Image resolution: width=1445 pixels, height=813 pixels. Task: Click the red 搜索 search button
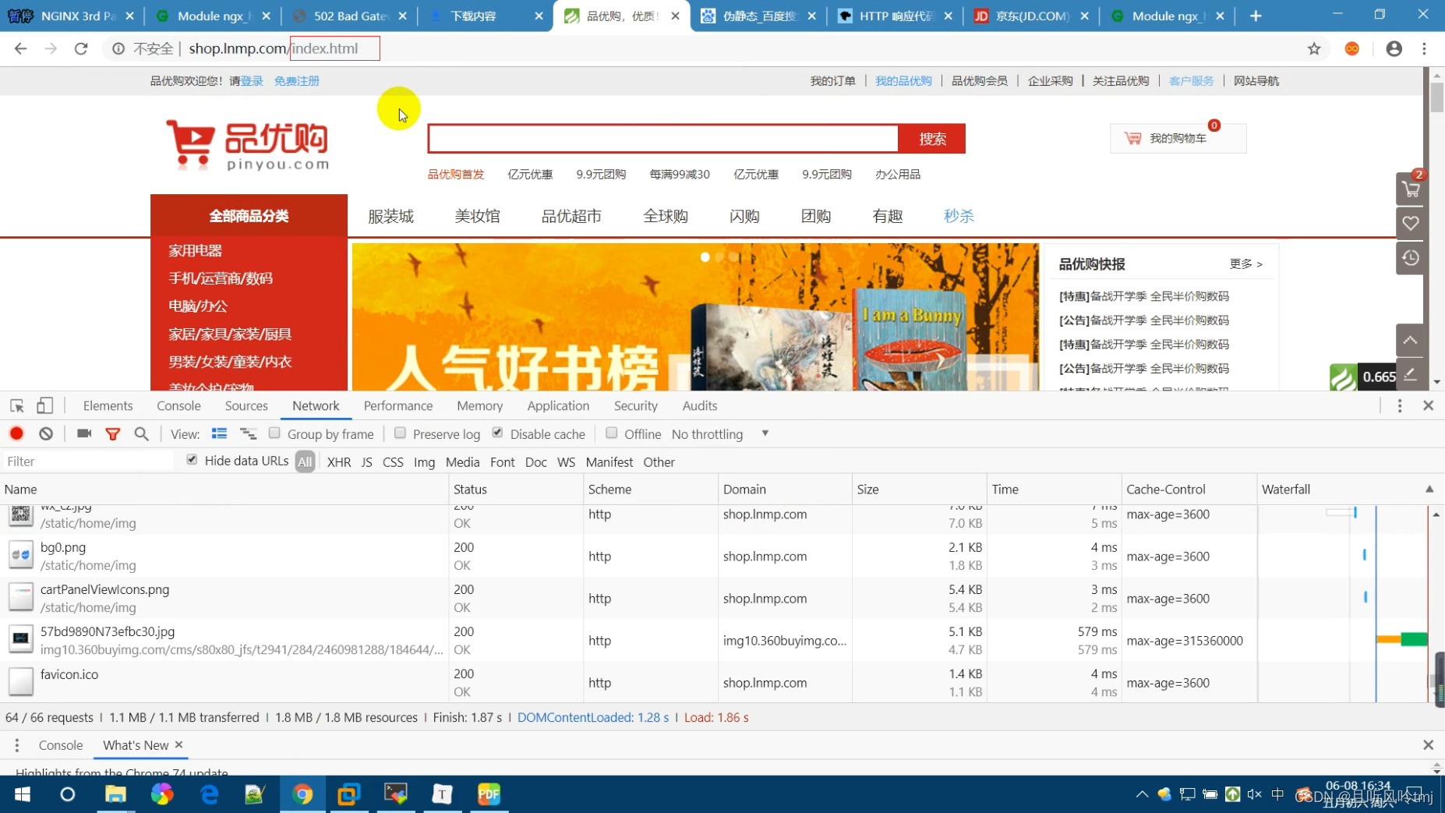pyautogui.click(x=931, y=139)
